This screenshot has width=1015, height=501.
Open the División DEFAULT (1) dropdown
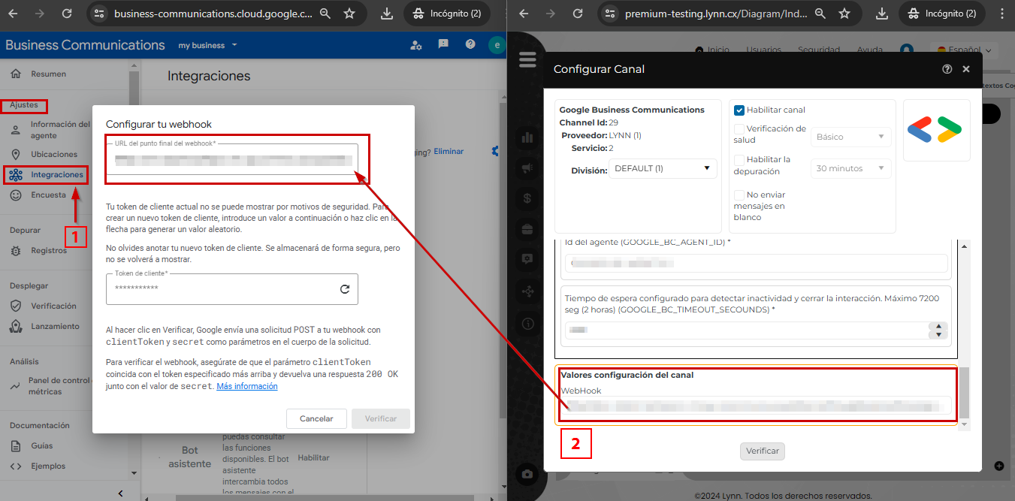click(663, 168)
